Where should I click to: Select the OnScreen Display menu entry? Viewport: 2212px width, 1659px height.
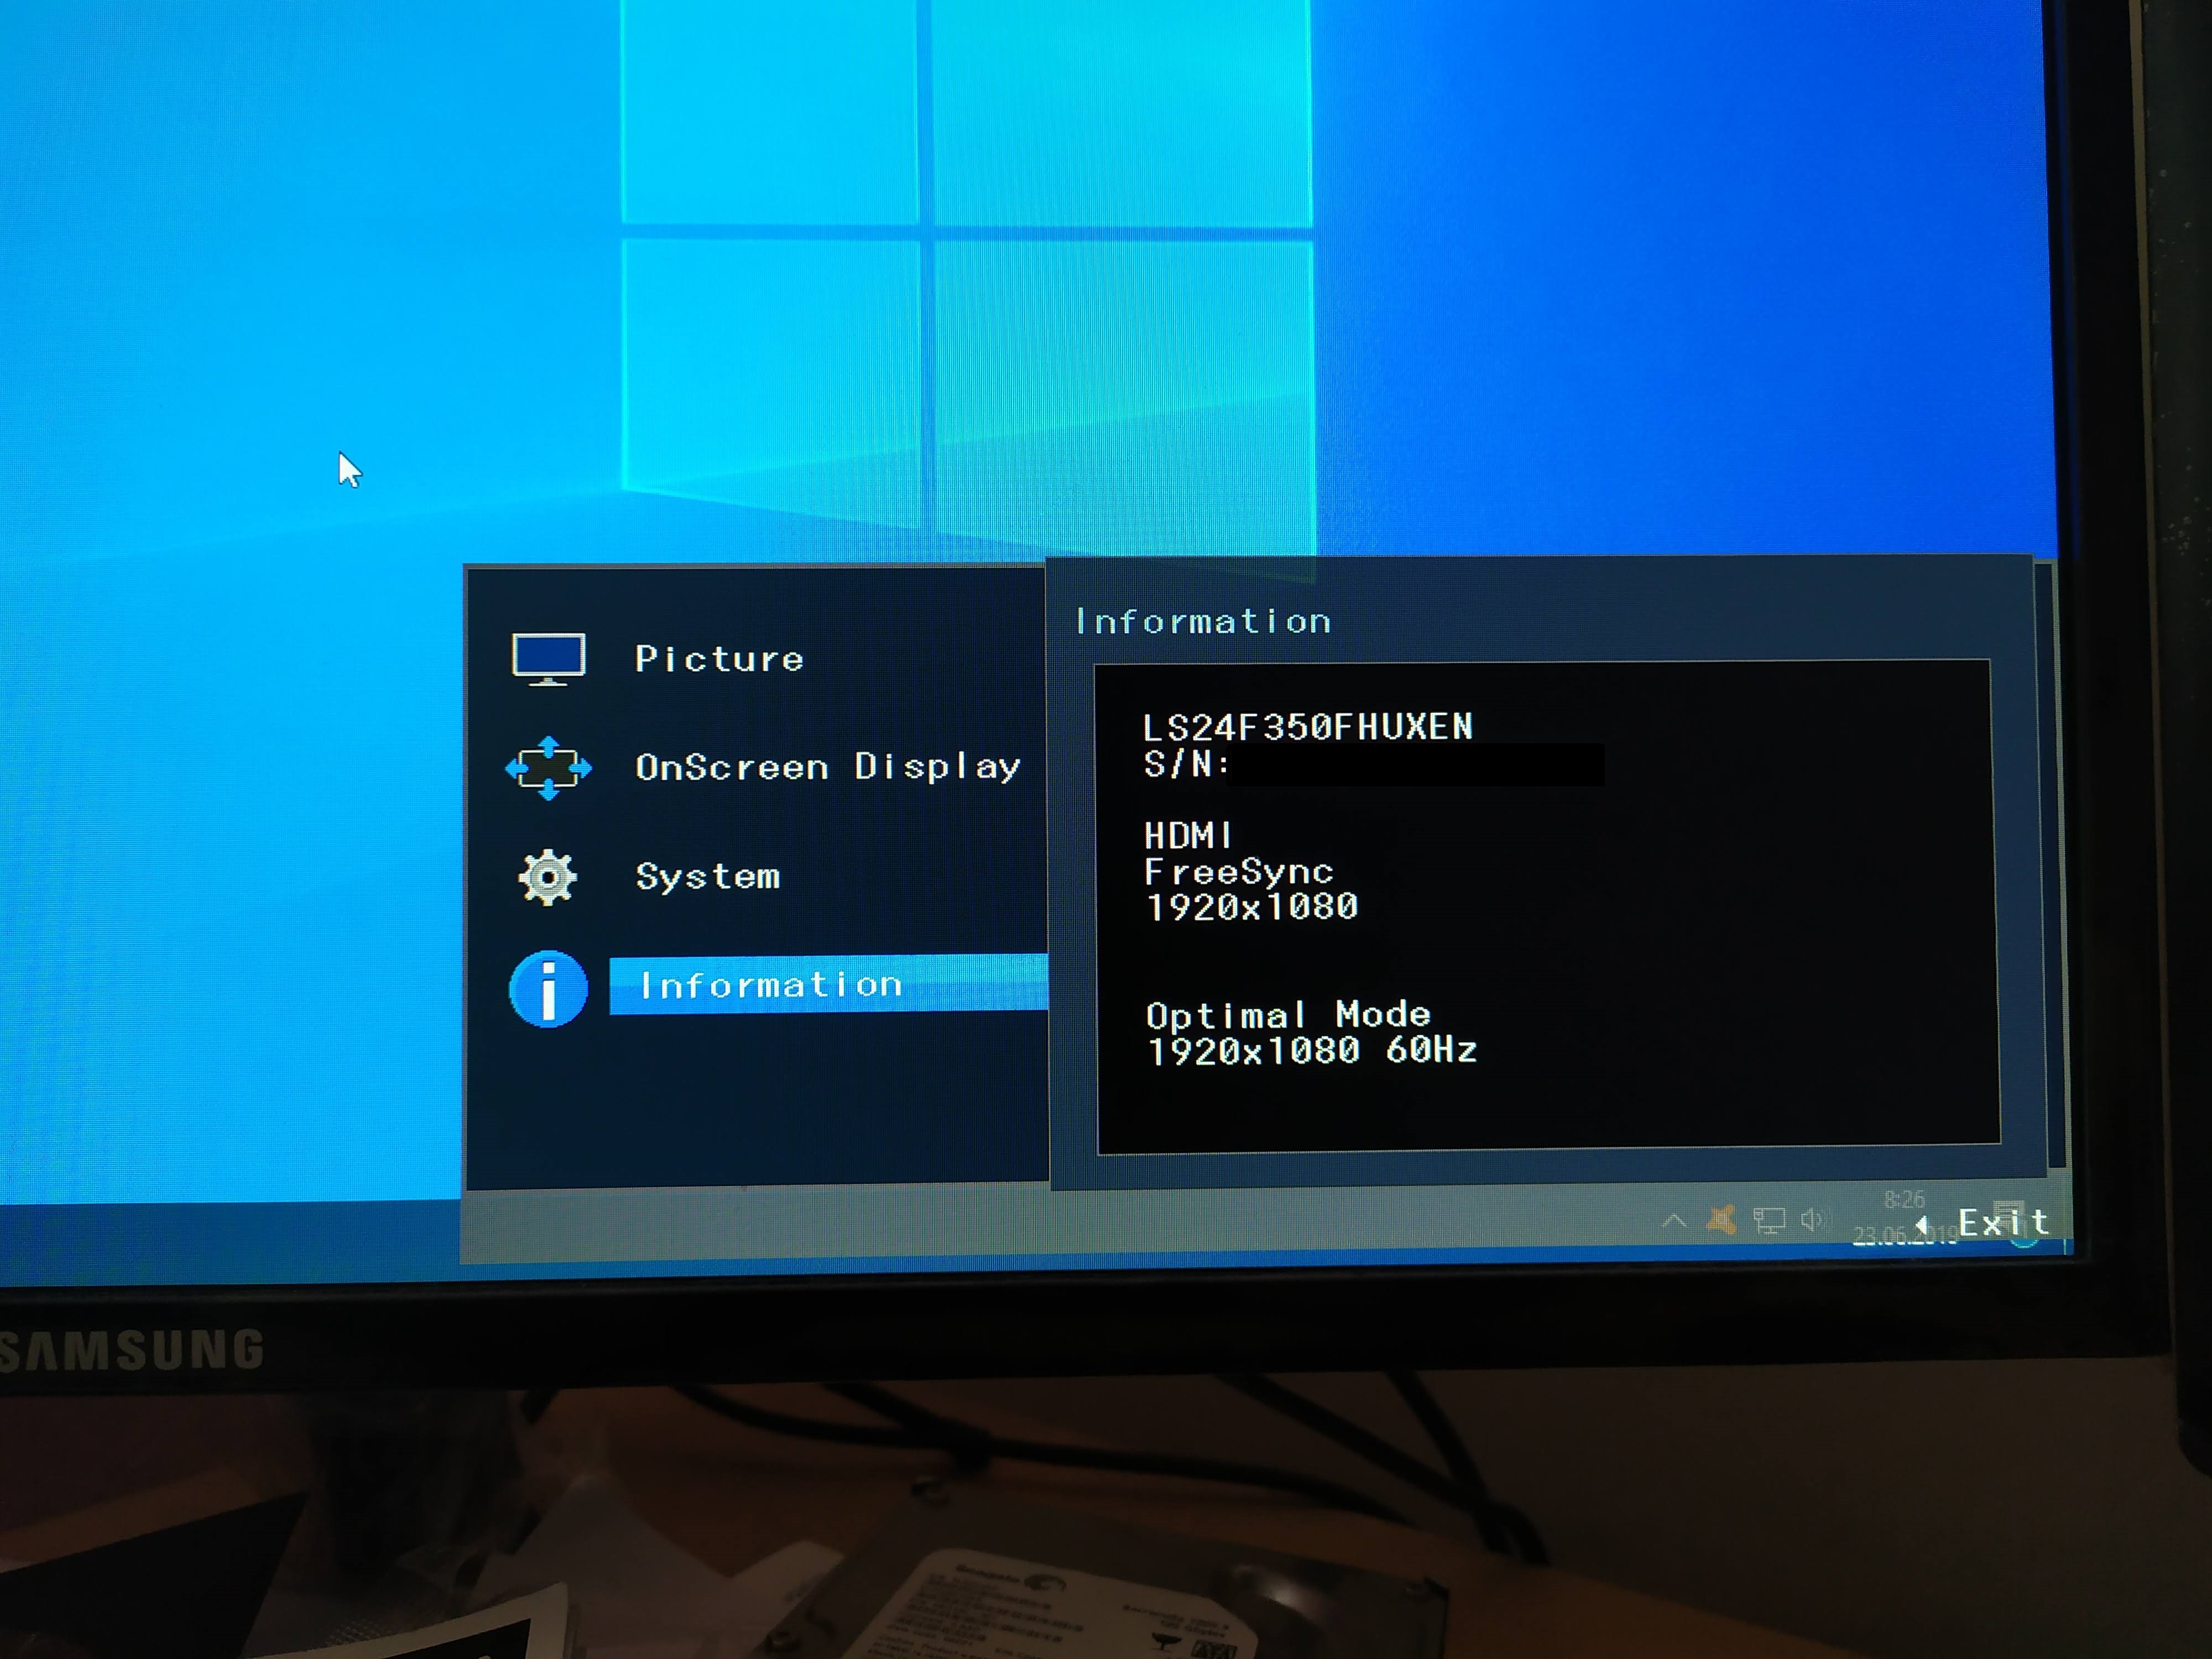click(x=828, y=767)
